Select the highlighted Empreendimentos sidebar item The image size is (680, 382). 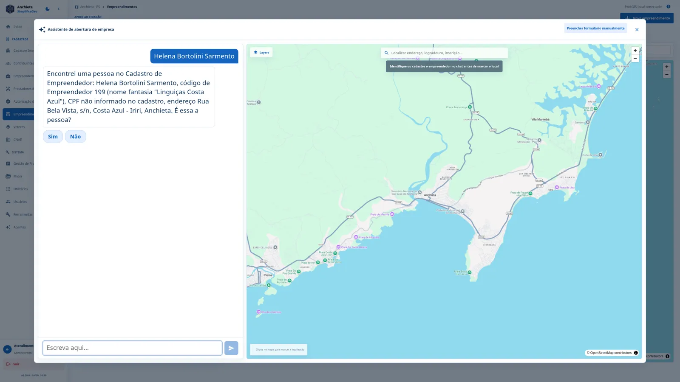19,114
